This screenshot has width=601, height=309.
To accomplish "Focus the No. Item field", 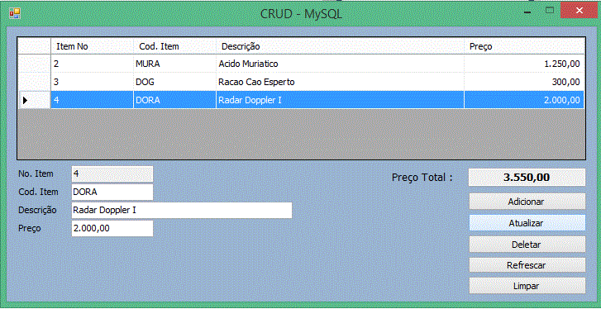I will 112,174.
